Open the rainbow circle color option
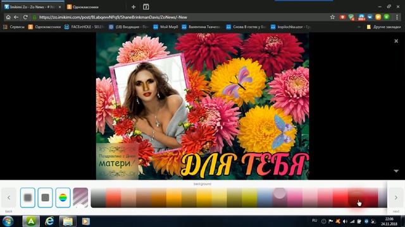This screenshot has height=227, width=405. tap(63, 197)
